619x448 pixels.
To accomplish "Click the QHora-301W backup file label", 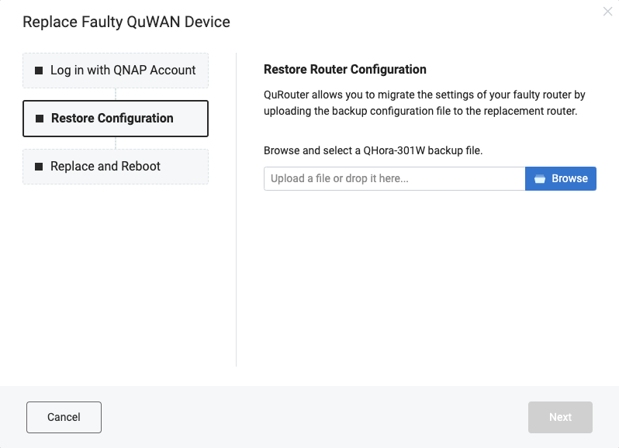I will click(x=373, y=150).
